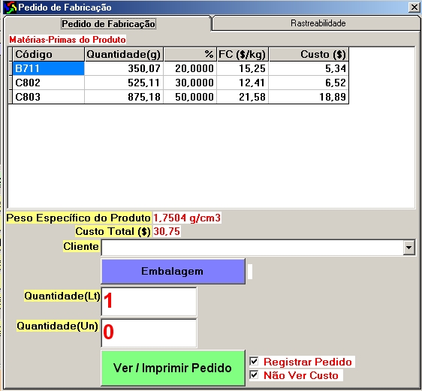Select the B711 row code cell
The image size is (422, 391).
click(49, 68)
